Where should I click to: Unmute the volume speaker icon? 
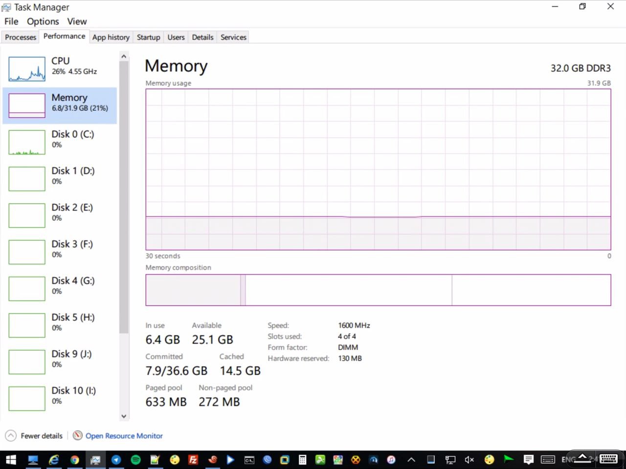pos(469,460)
